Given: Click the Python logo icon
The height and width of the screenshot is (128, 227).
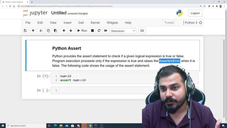Looking at the screenshot, I should 179,13.
